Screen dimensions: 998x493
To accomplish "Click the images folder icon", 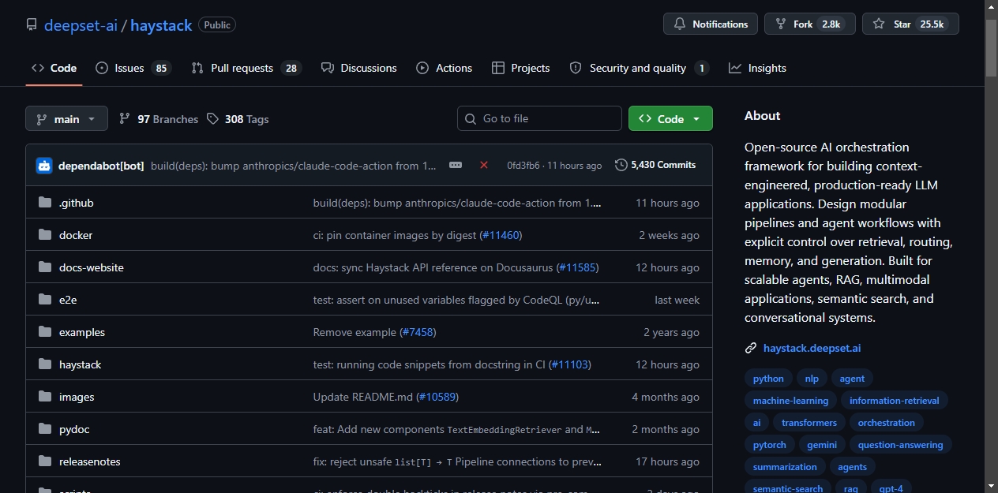I will [45, 397].
